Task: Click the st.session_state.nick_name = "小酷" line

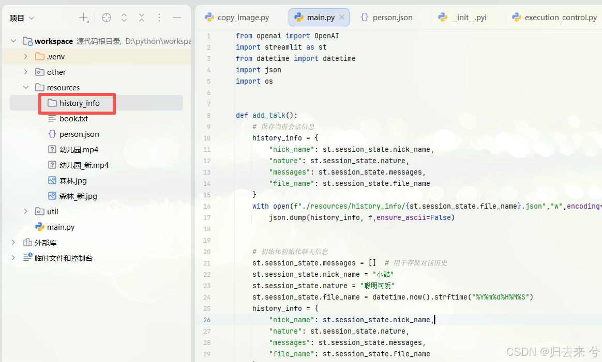Action: [x=323, y=275]
